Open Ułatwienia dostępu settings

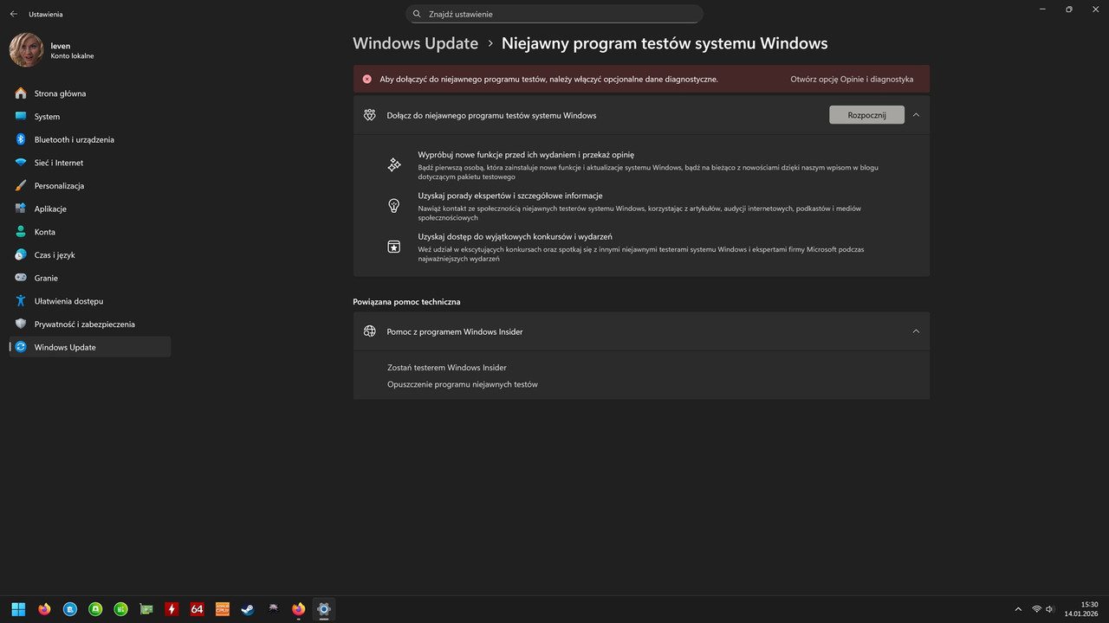tap(90, 301)
